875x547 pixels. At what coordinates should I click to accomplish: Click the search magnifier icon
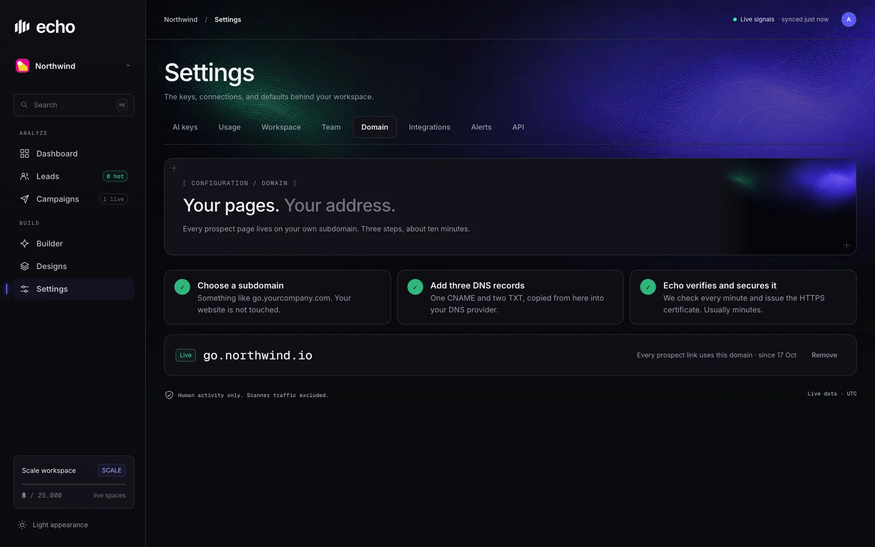(24, 105)
